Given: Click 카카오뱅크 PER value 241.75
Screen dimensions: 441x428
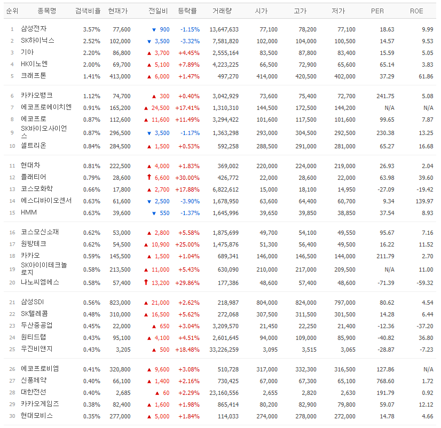Looking at the screenshot, I should tap(385, 96).
